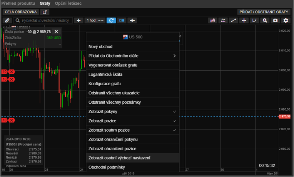Screen dimensions: 294x177
Task: Take chart snapshot with camera icon
Action: pos(275,20)
